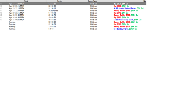Select Hot $3.30, $15K Gtd tournament
The image size is (184, 103).
pyautogui.click(x=121, y=6)
